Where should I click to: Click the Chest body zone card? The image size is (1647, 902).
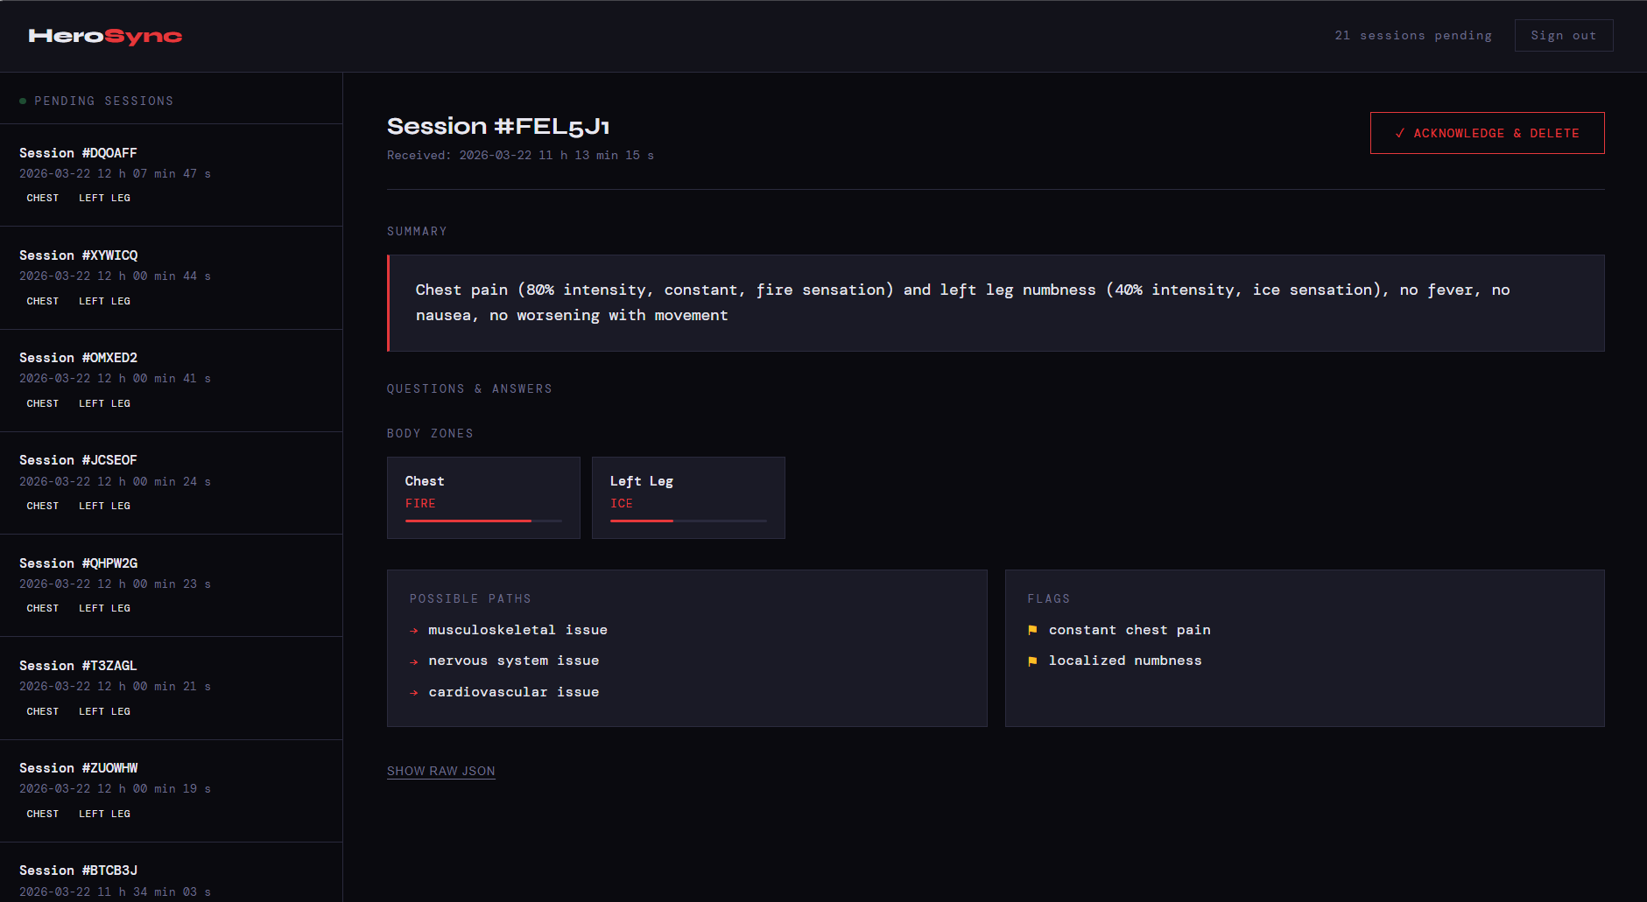coord(483,498)
